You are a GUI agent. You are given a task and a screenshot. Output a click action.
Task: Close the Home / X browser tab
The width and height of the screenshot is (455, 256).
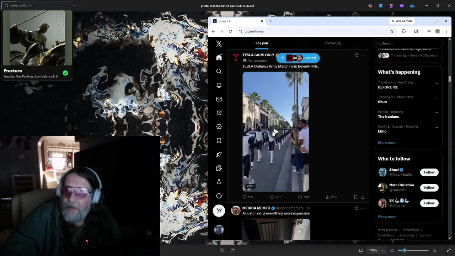262,21
